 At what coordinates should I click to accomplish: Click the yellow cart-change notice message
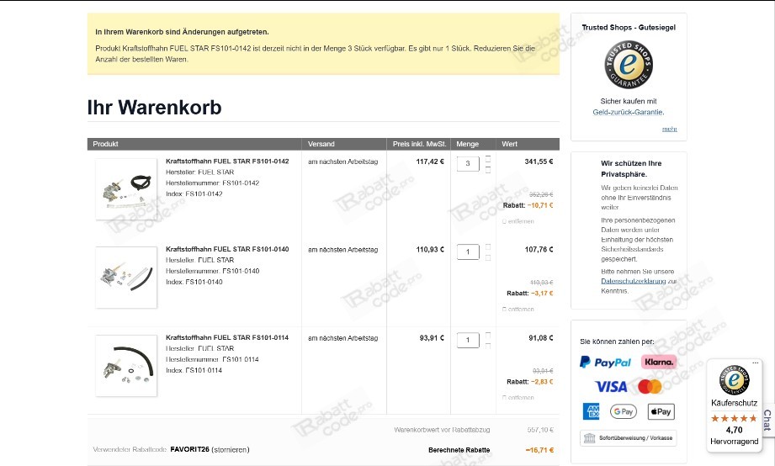(x=323, y=44)
